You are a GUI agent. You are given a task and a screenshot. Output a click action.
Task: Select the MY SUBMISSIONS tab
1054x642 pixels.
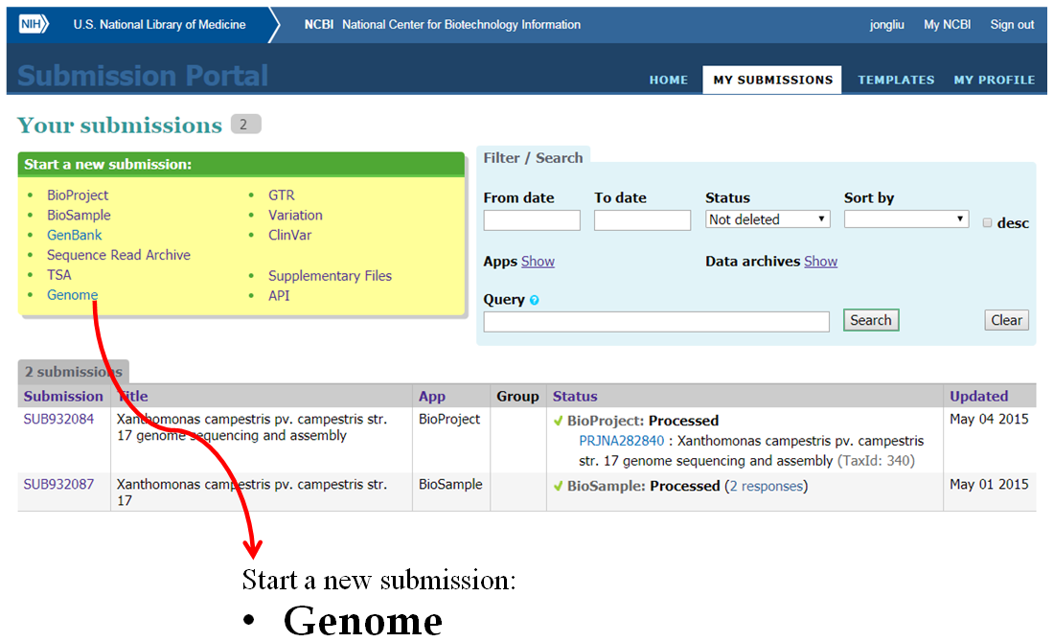pyautogui.click(x=772, y=80)
